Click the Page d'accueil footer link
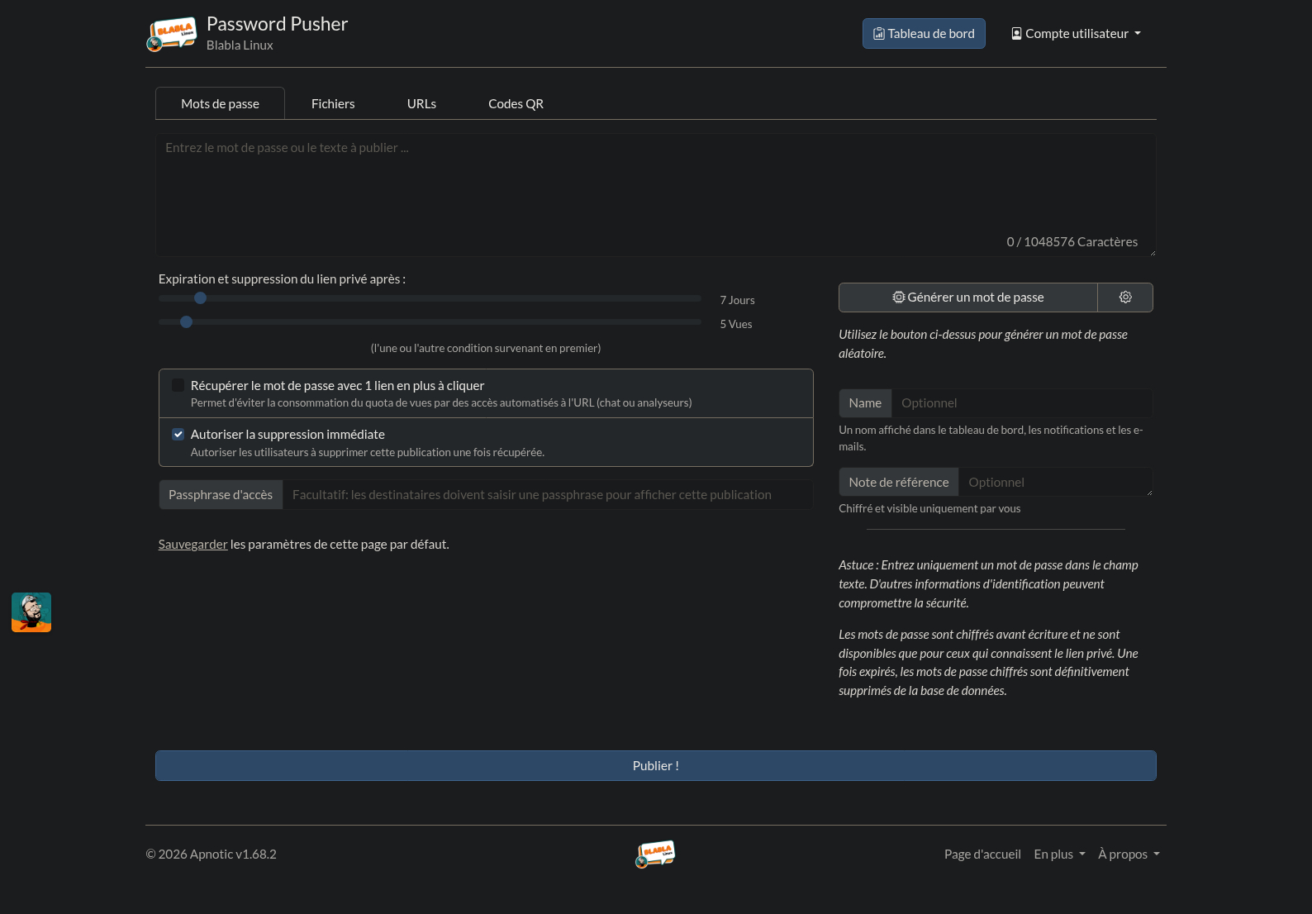Viewport: 1312px width, 914px height. tap(982, 854)
